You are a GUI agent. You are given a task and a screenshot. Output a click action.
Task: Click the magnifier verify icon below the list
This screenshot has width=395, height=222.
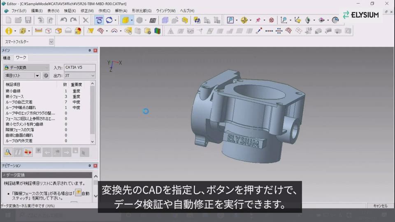8,152
